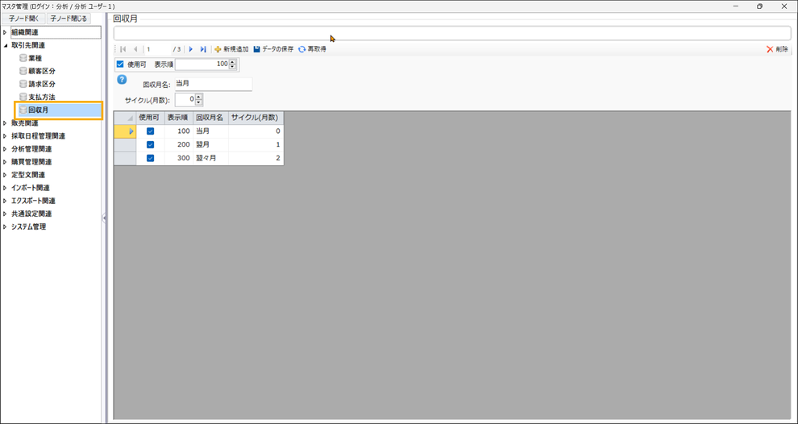Go to the previous record

135,49
